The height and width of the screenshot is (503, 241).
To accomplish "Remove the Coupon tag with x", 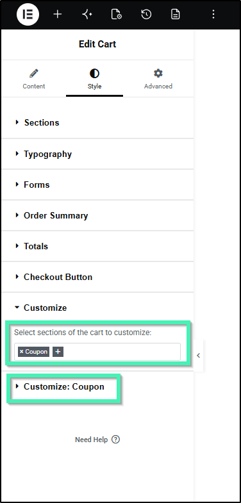I will (x=22, y=352).
